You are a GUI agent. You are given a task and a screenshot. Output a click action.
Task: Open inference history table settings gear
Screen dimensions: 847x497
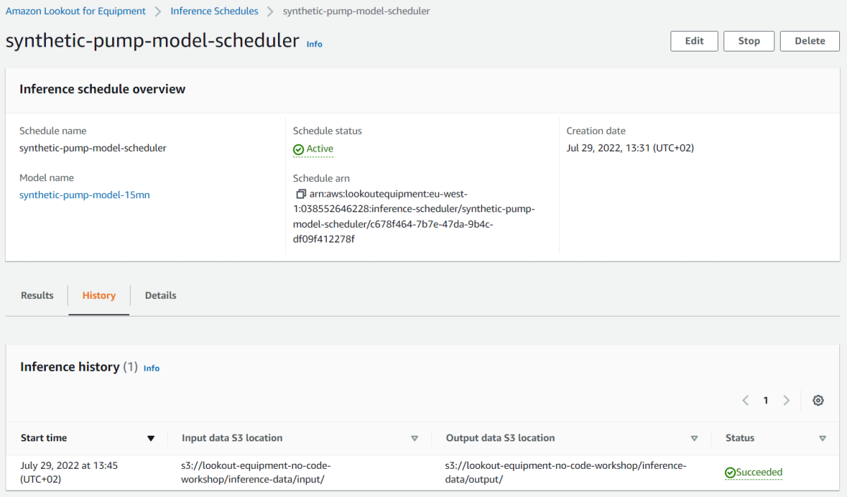coord(818,400)
